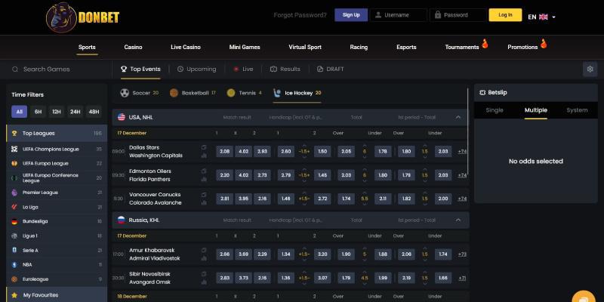This screenshot has height=302, width=604.
Task: Collapse the Russia, KHL section
Action: click(x=458, y=220)
